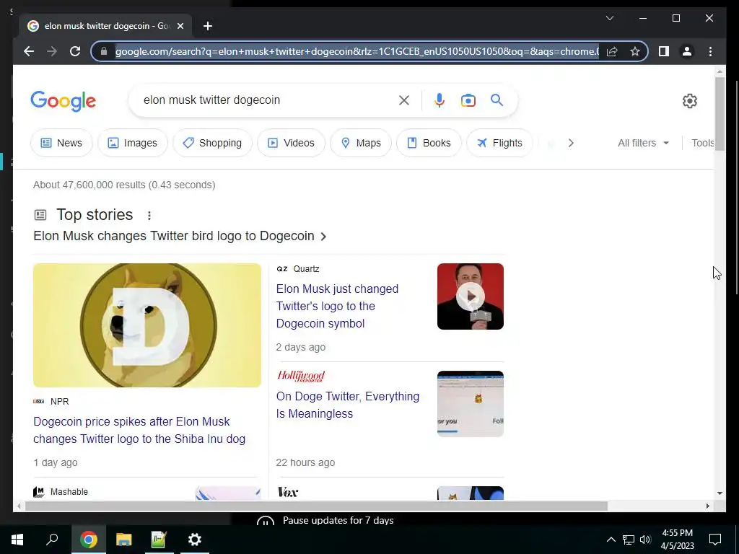Viewport: 739px width, 554px height.
Task: Start voice search with the microphone icon
Action: click(x=440, y=100)
